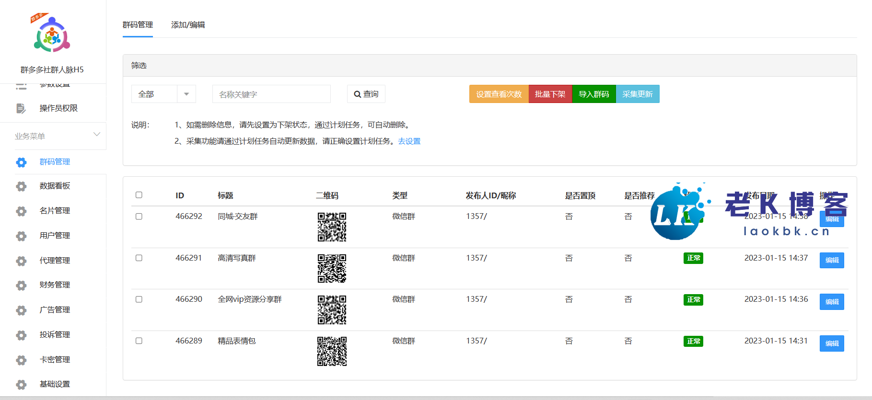Image resolution: width=872 pixels, height=400 pixels.
Task: Tick the select-all checkbox in table header
Action: (x=139, y=195)
